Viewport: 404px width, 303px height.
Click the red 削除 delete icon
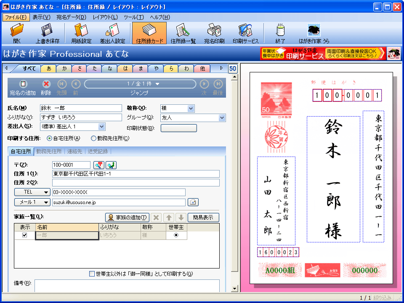(46, 84)
